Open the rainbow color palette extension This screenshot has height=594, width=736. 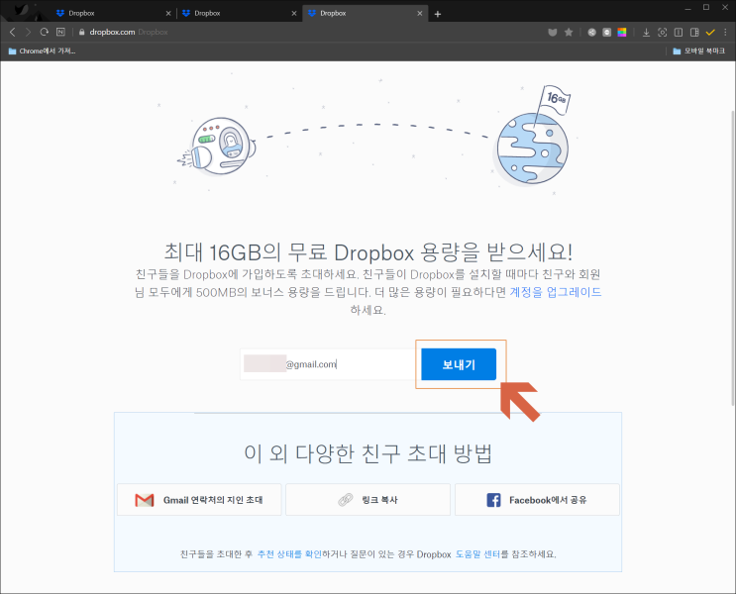tap(622, 32)
